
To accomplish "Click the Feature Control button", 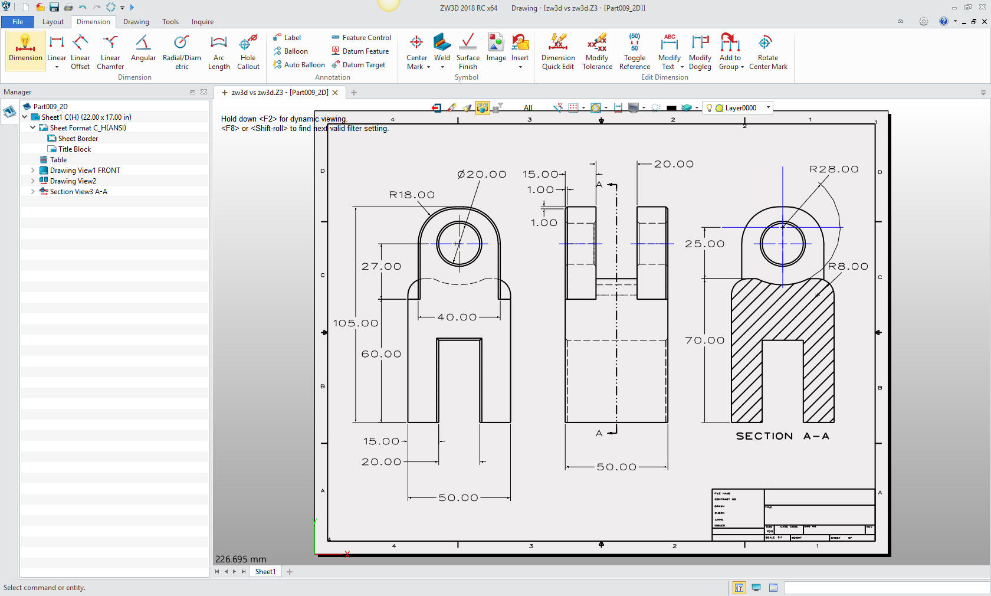I will [361, 38].
